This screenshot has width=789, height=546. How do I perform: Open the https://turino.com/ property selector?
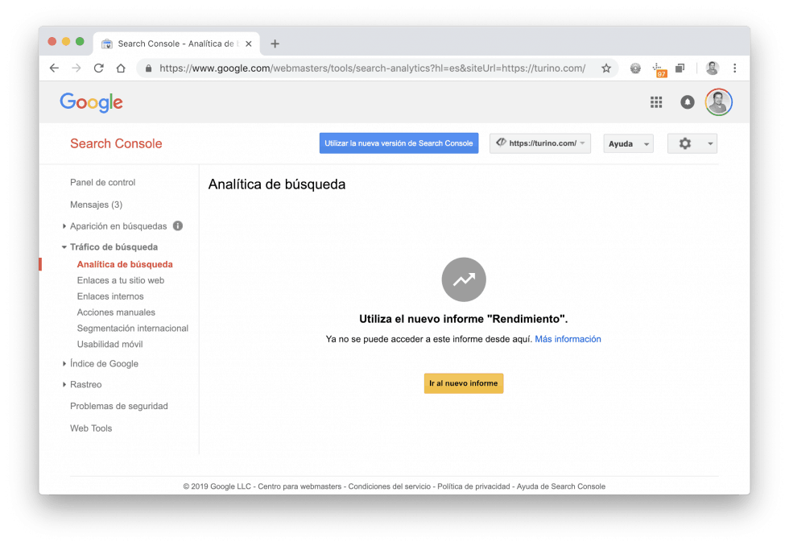tap(540, 143)
